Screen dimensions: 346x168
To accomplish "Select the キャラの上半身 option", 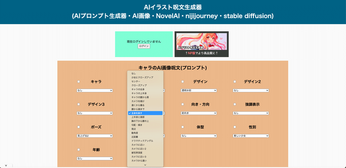I will click(x=145, y=93).
